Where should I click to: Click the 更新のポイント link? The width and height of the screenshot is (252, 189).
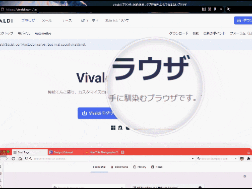tap(214, 33)
